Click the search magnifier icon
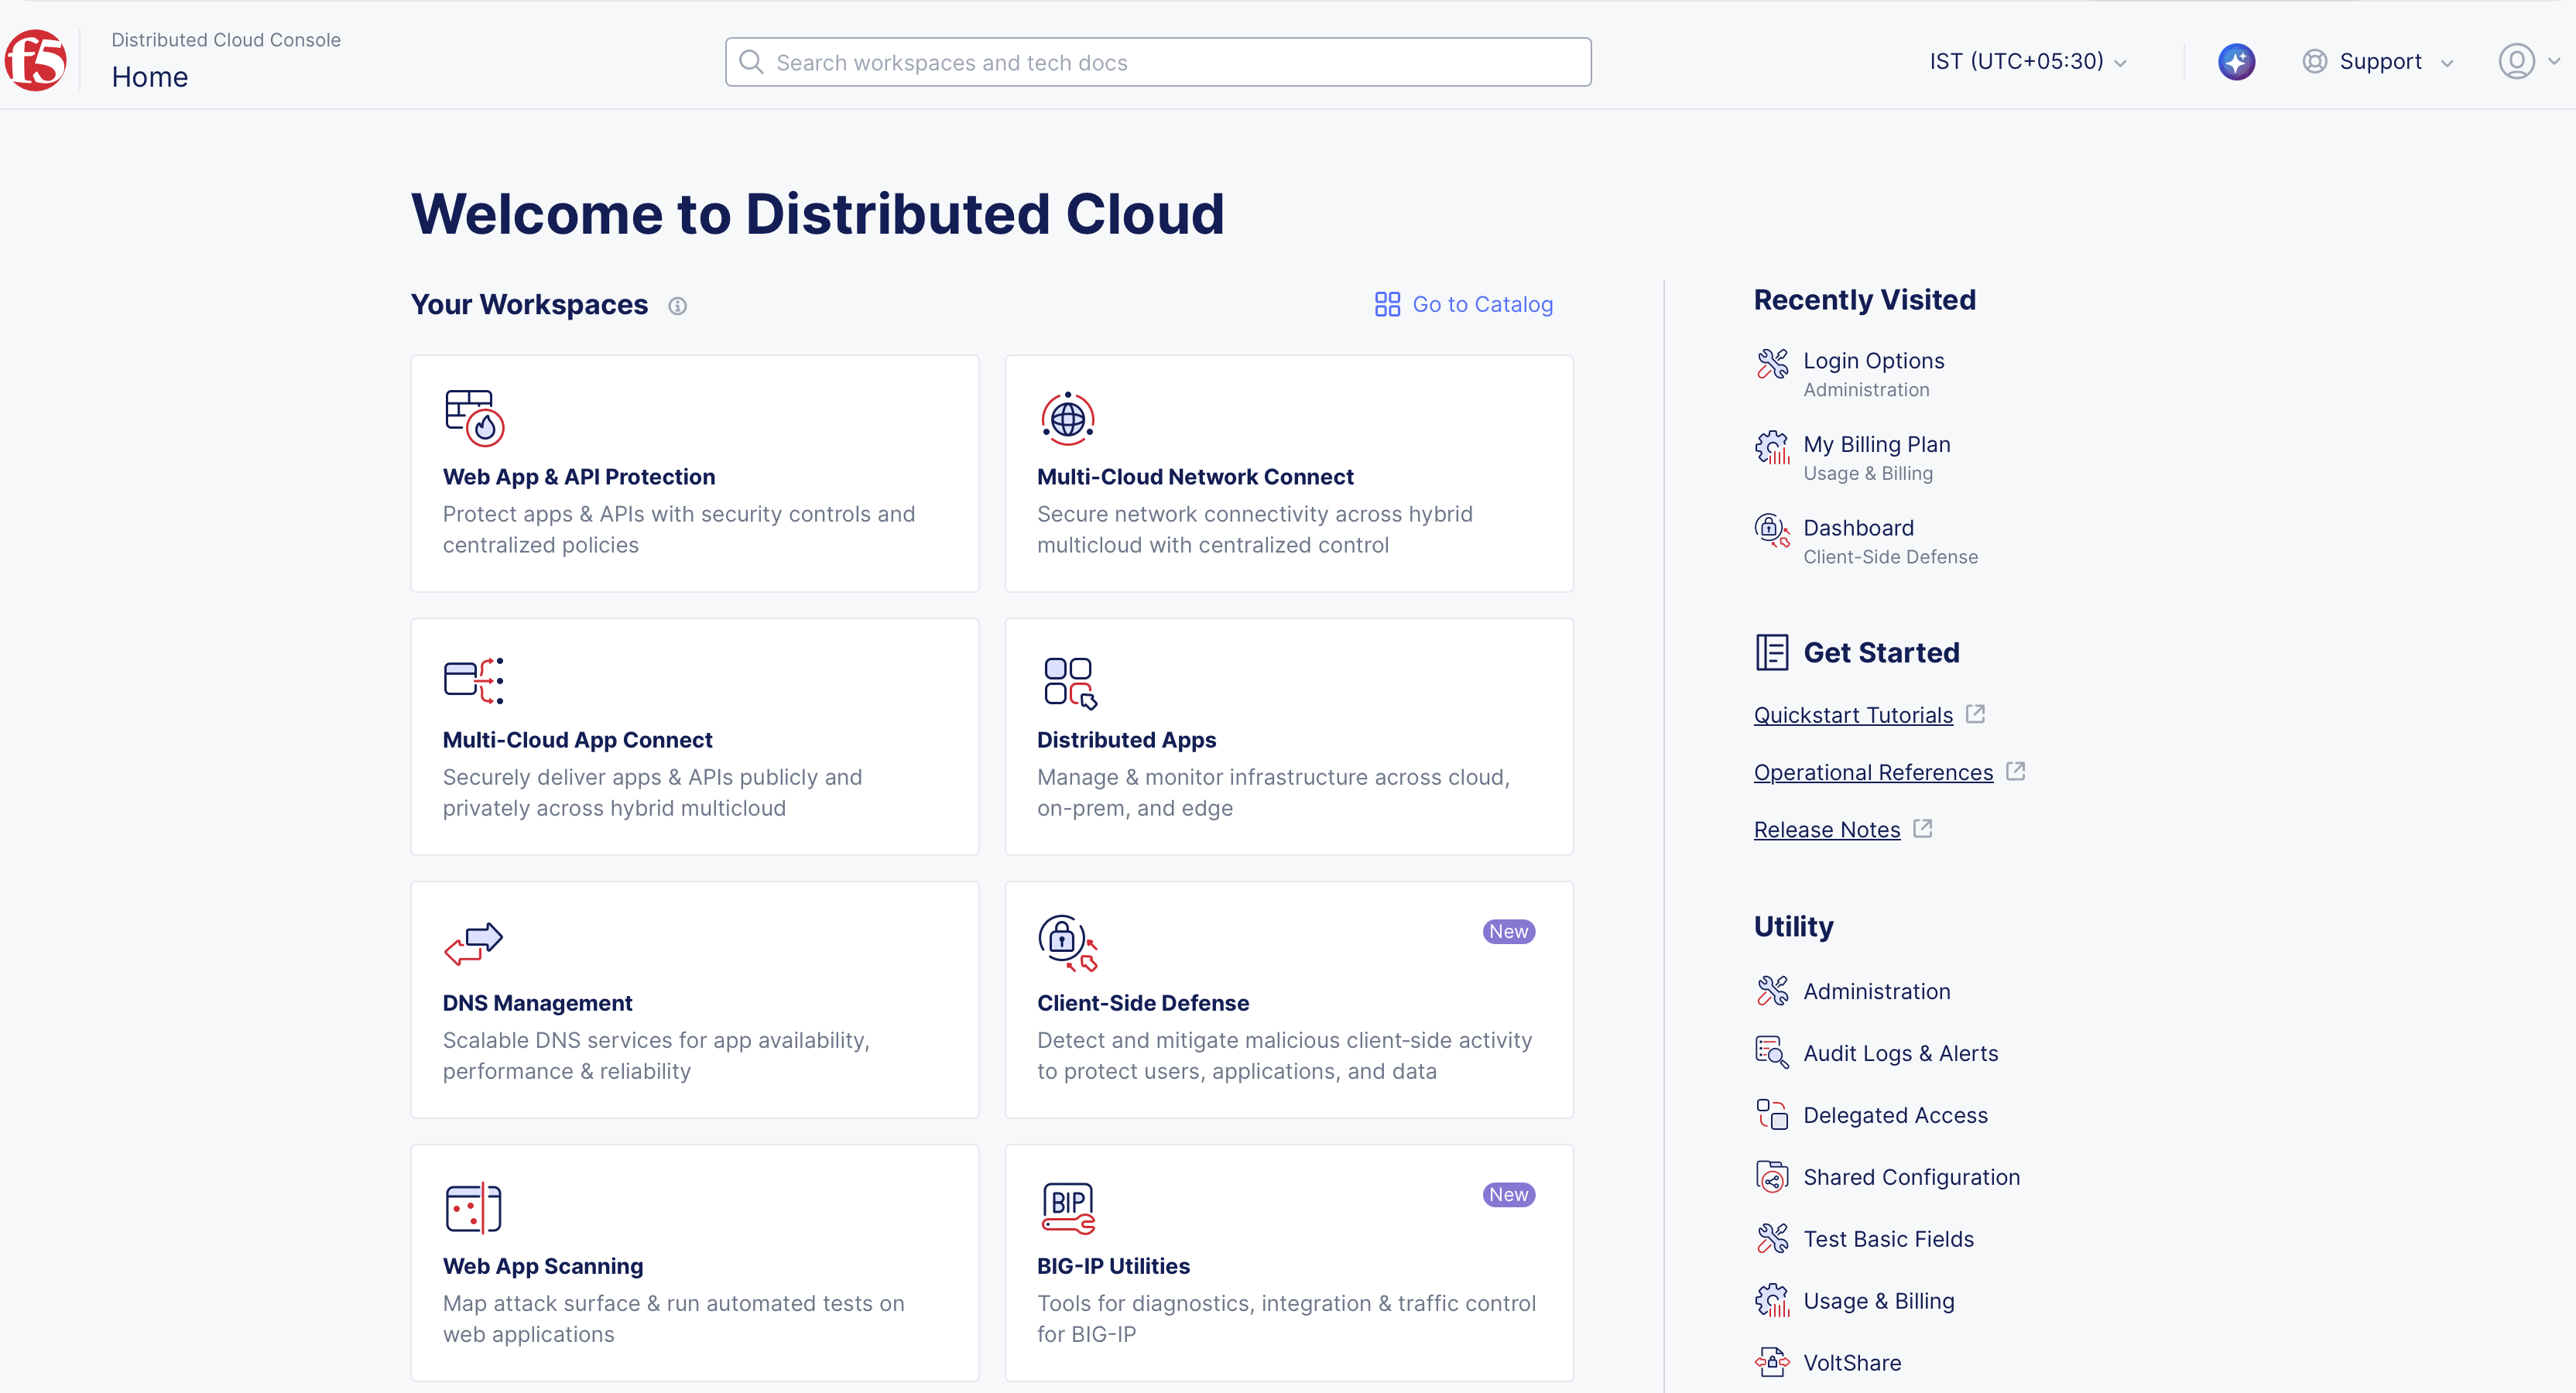2576x1393 pixels. pyautogui.click(x=751, y=62)
